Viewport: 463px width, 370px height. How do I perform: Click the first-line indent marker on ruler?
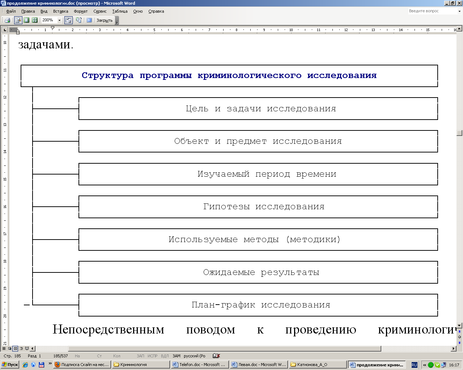[x=52, y=28]
